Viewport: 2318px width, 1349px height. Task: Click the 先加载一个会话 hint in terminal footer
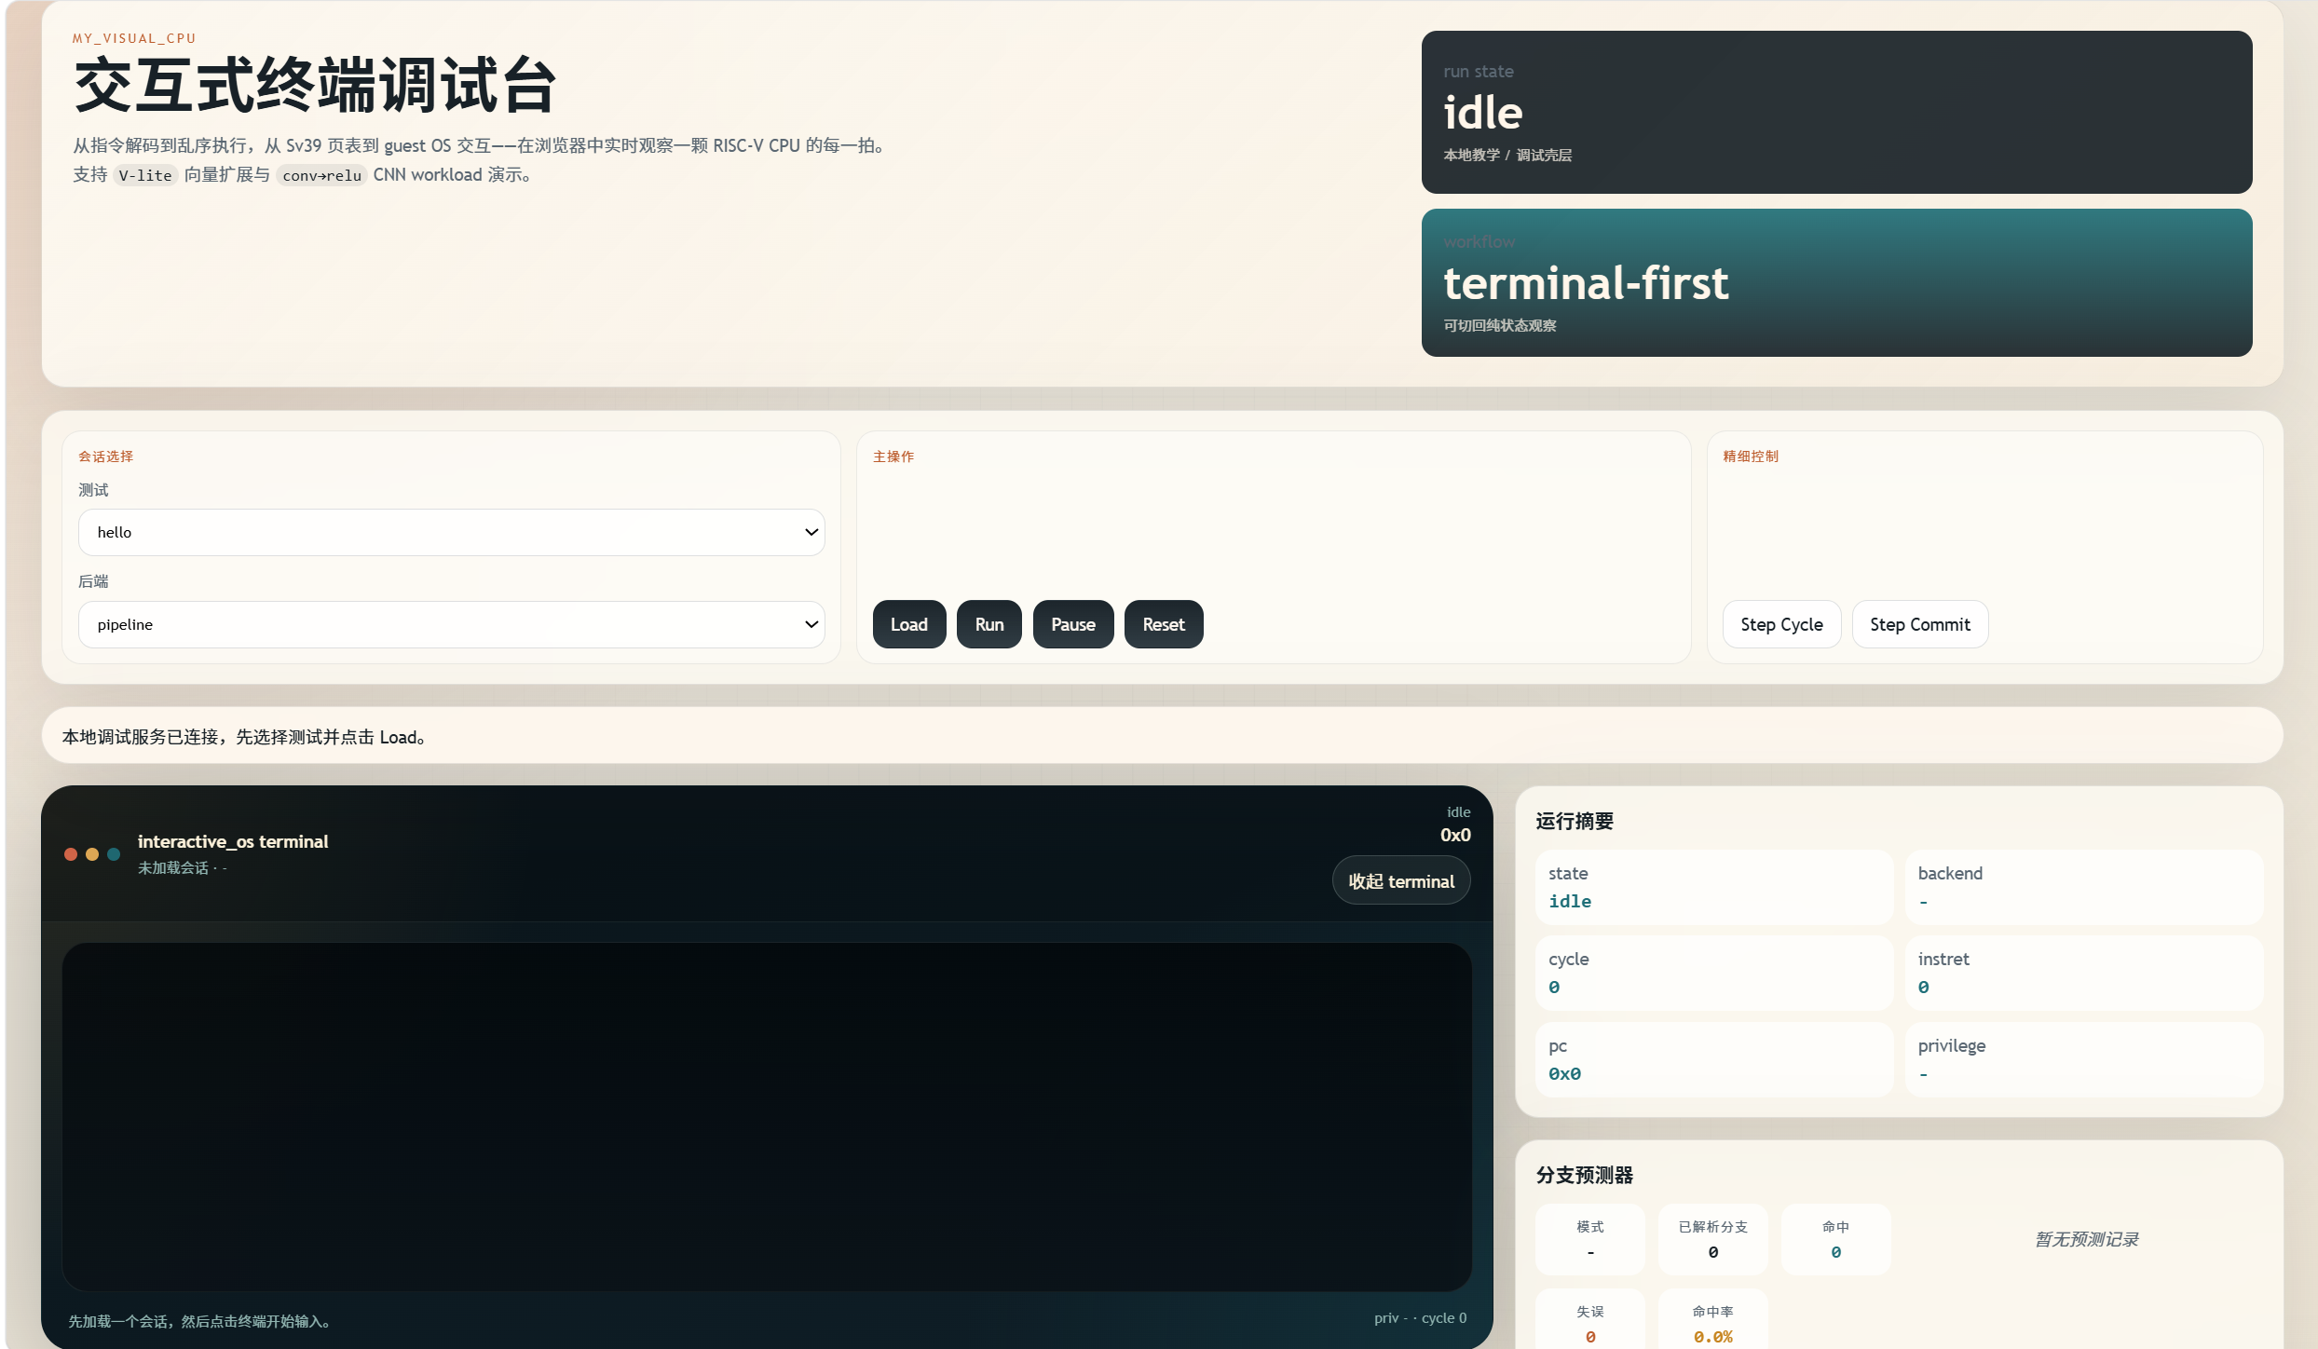pyautogui.click(x=199, y=1321)
